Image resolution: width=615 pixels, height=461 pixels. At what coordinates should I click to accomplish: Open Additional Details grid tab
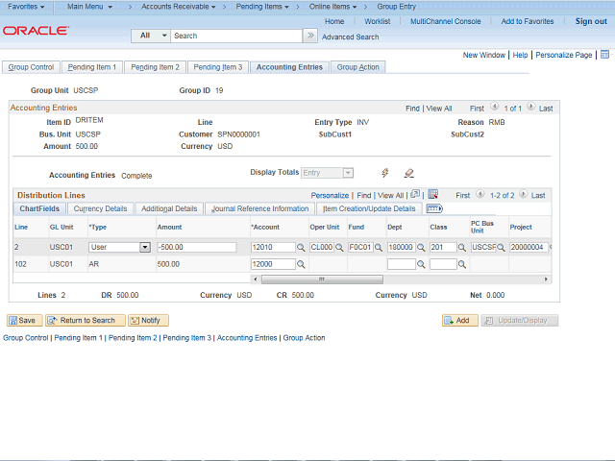click(x=169, y=208)
